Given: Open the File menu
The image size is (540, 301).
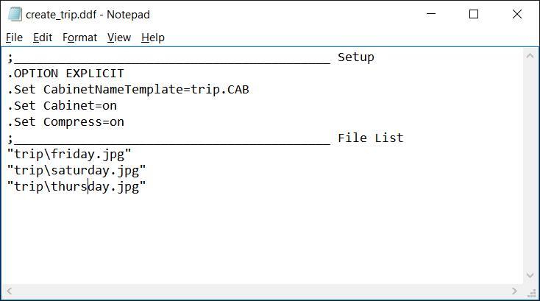Looking at the screenshot, I should [x=14, y=38].
